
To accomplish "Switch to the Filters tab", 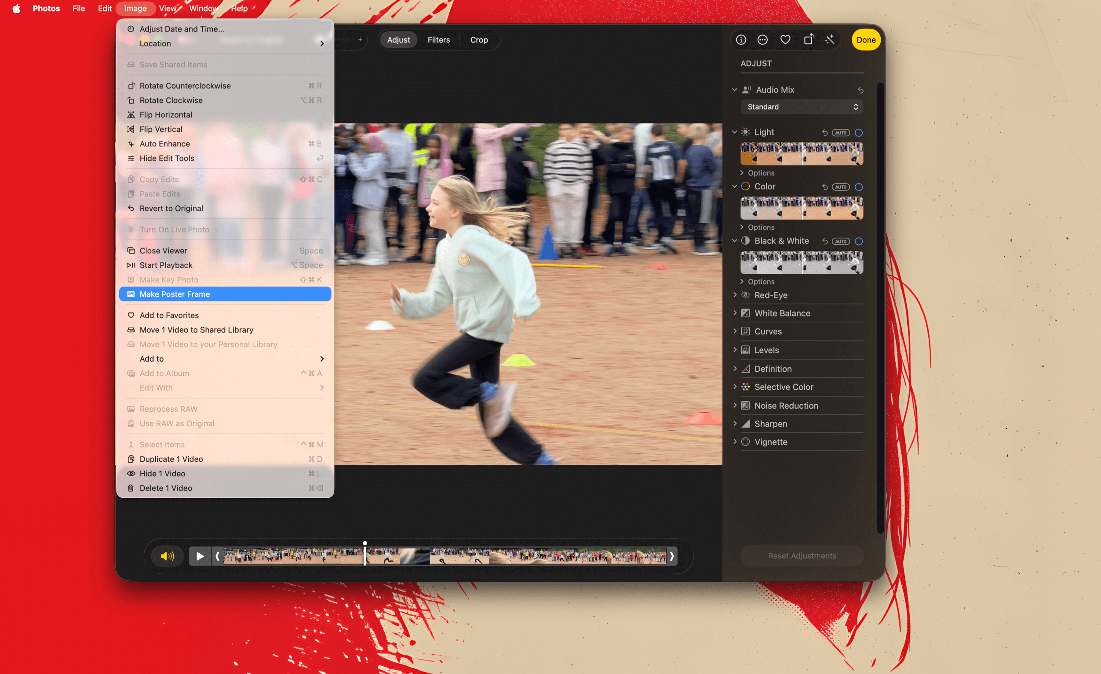I will click(x=438, y=40).
